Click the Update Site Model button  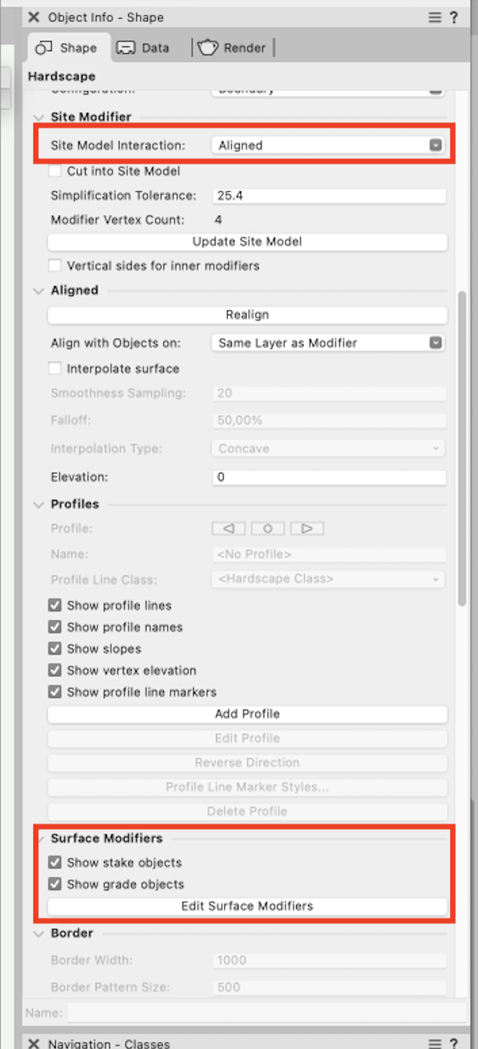click(x=247, y=242)
